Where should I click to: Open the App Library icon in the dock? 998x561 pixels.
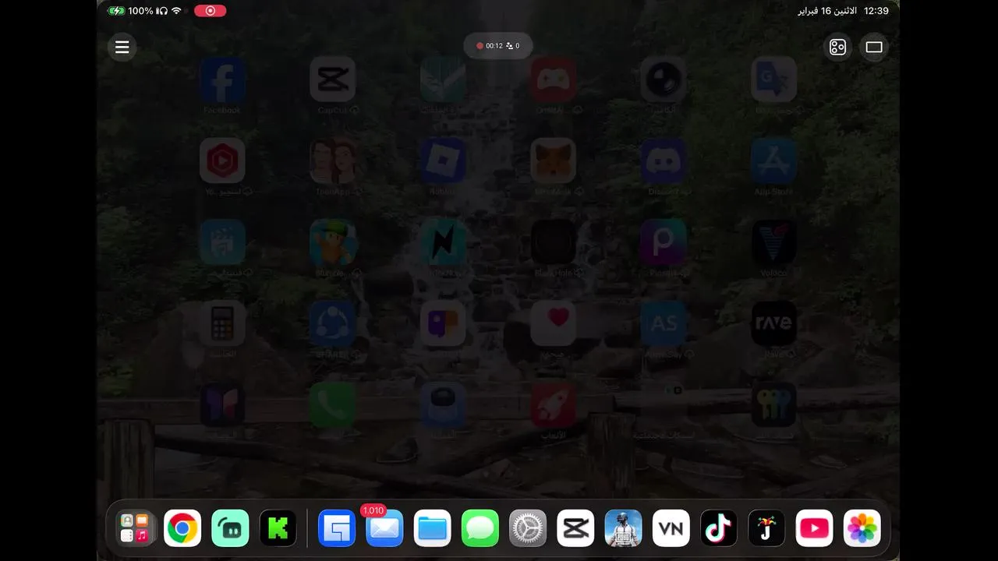click(x=135, y=529)
